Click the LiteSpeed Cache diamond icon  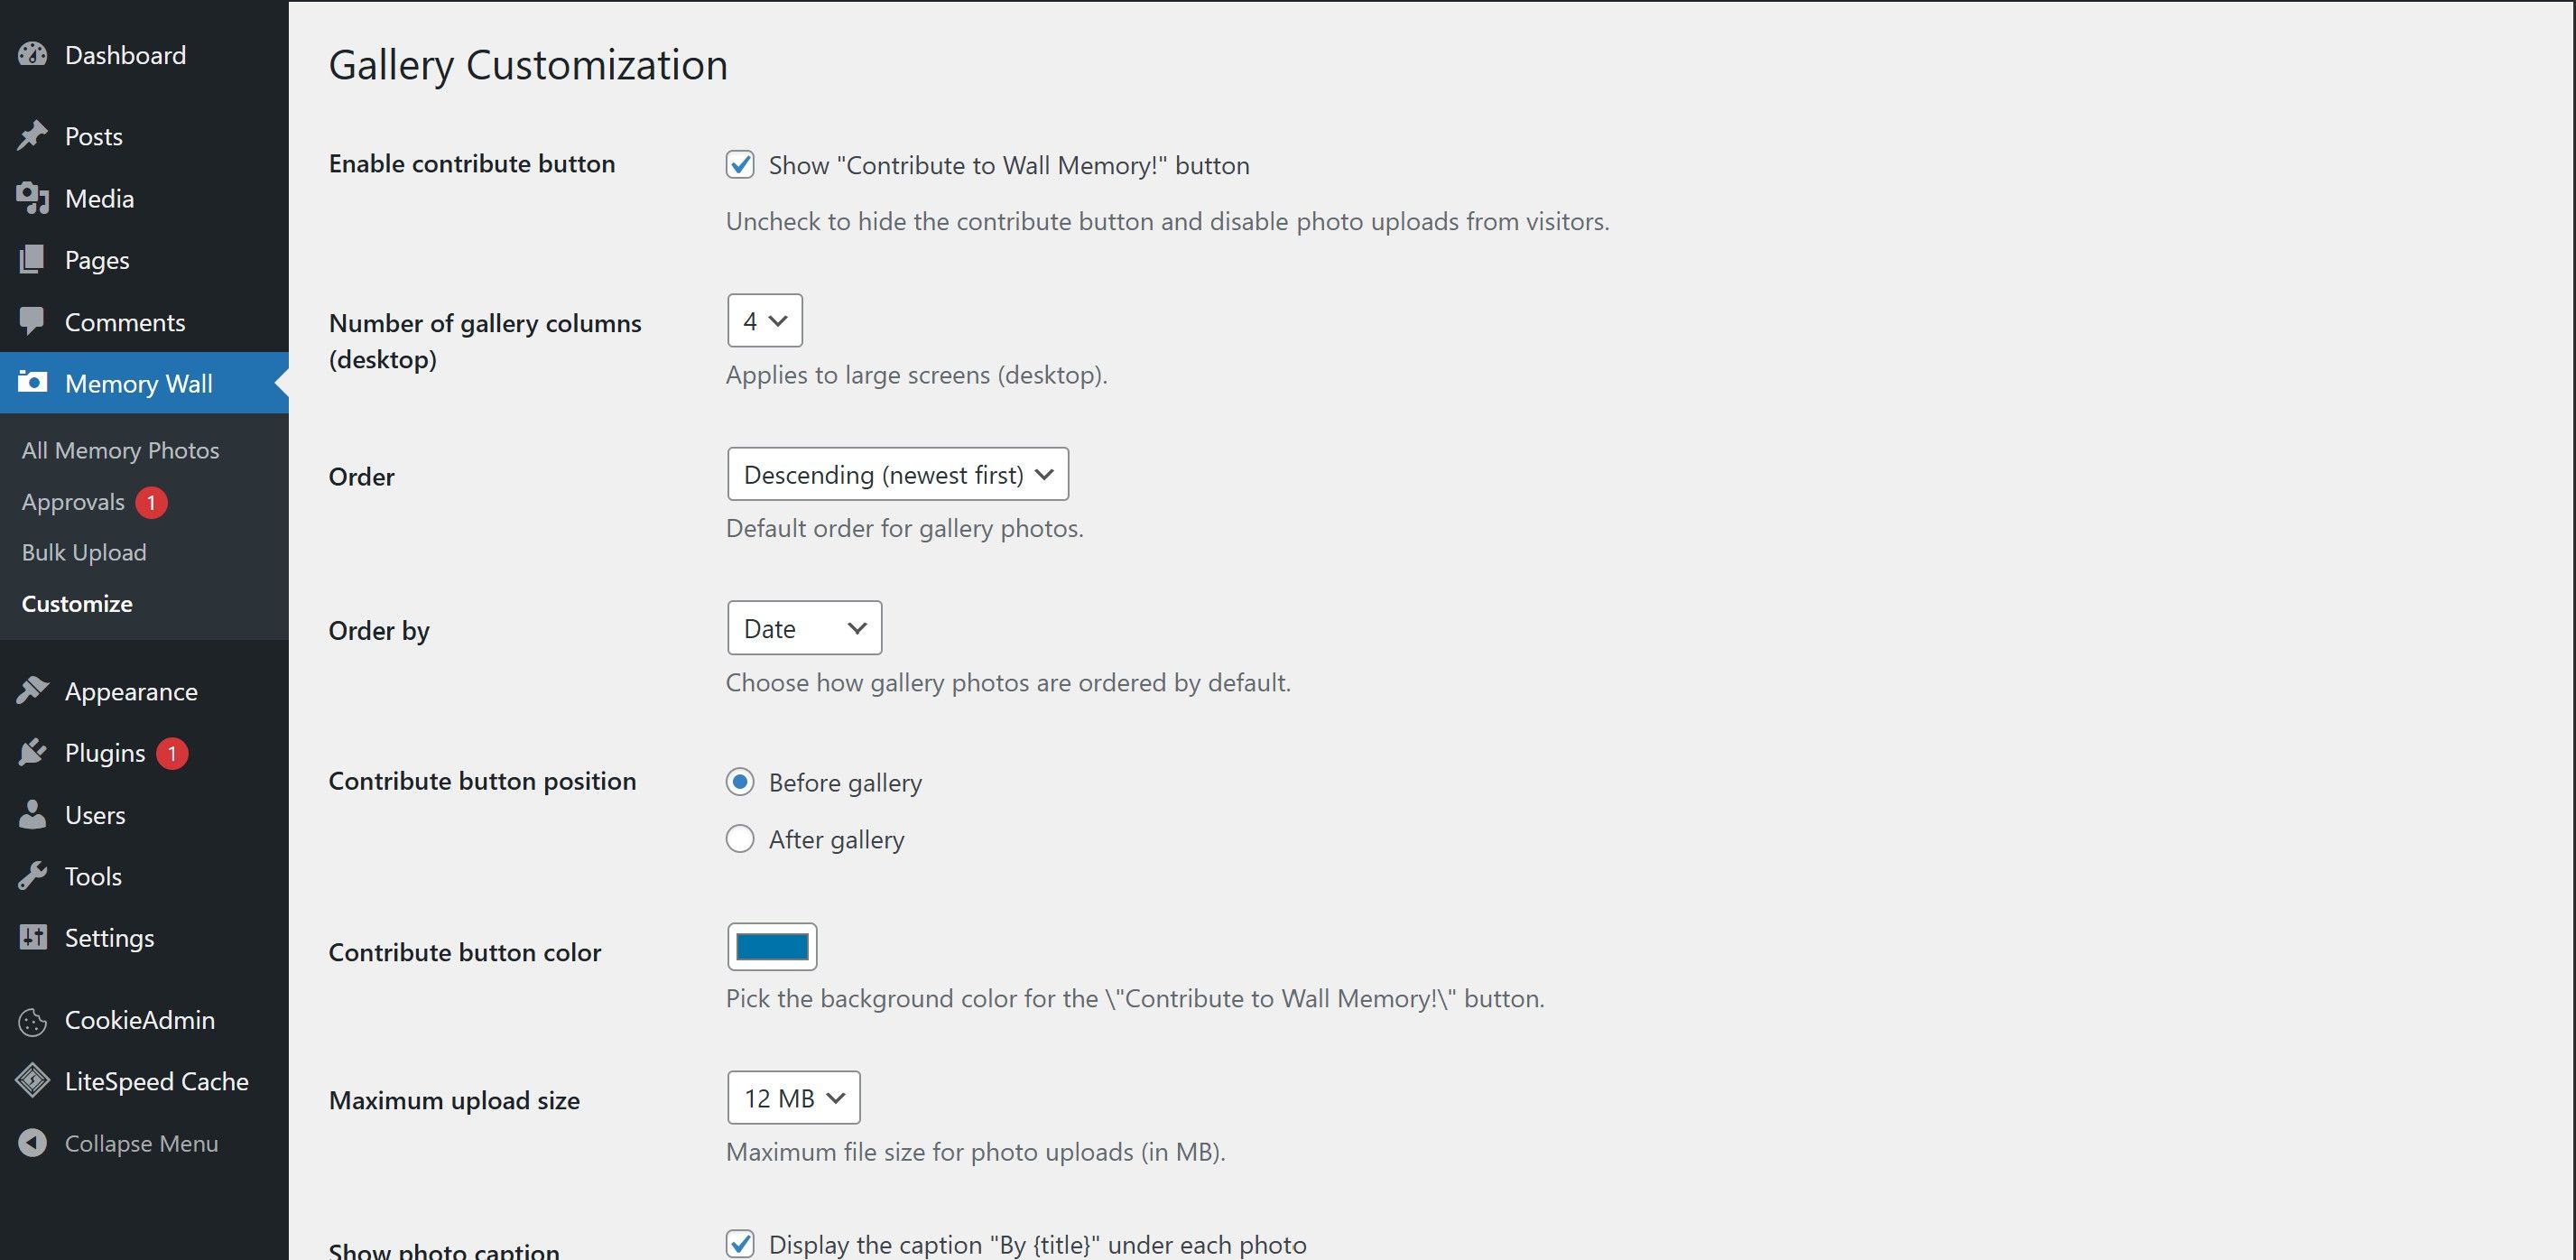coord(32,1081)
